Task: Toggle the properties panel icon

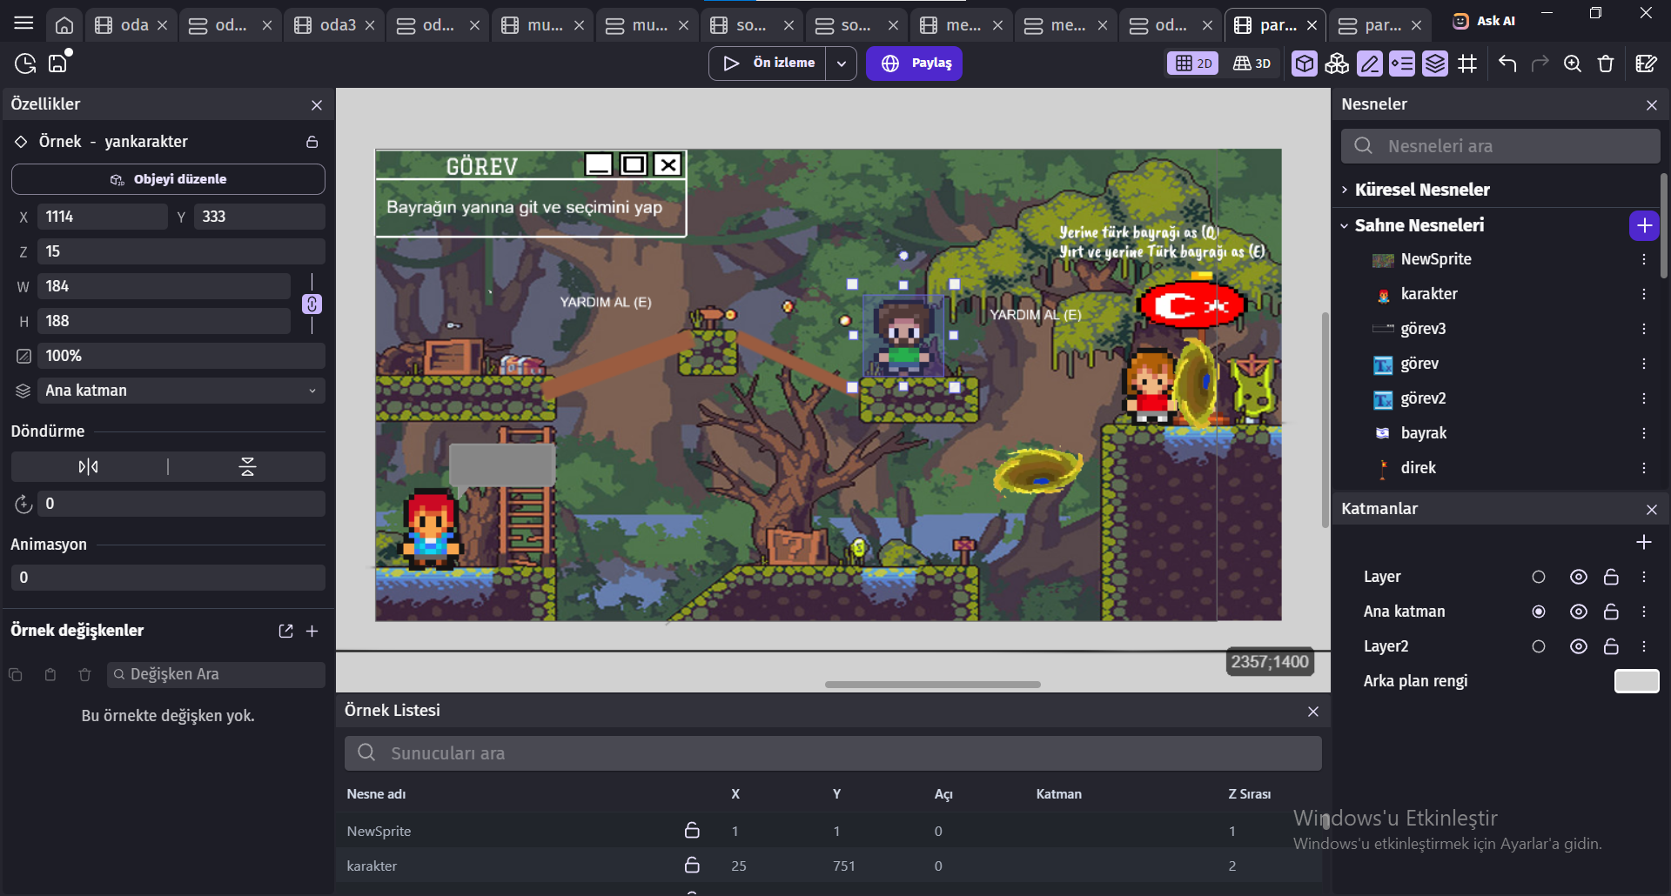Action: point(1370,64)
